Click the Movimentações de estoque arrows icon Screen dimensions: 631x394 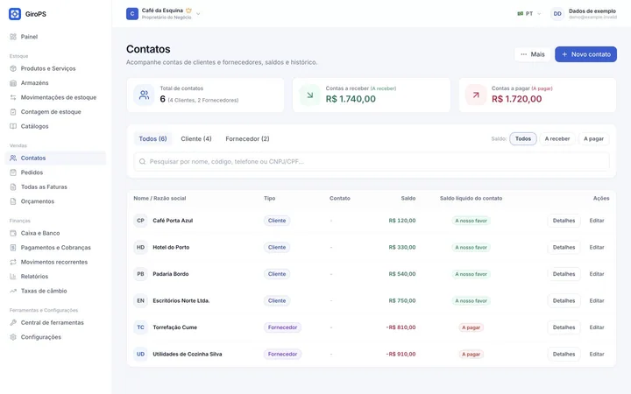point(13,97)
